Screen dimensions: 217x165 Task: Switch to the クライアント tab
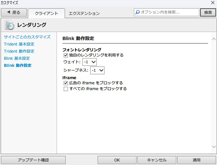click(46, 13)
